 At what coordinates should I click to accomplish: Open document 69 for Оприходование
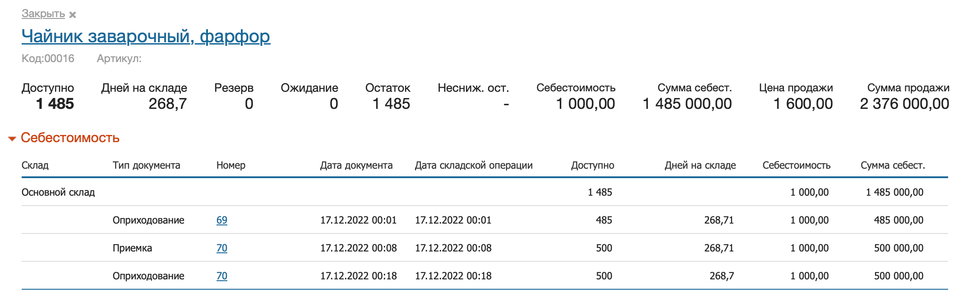(221, 220)
